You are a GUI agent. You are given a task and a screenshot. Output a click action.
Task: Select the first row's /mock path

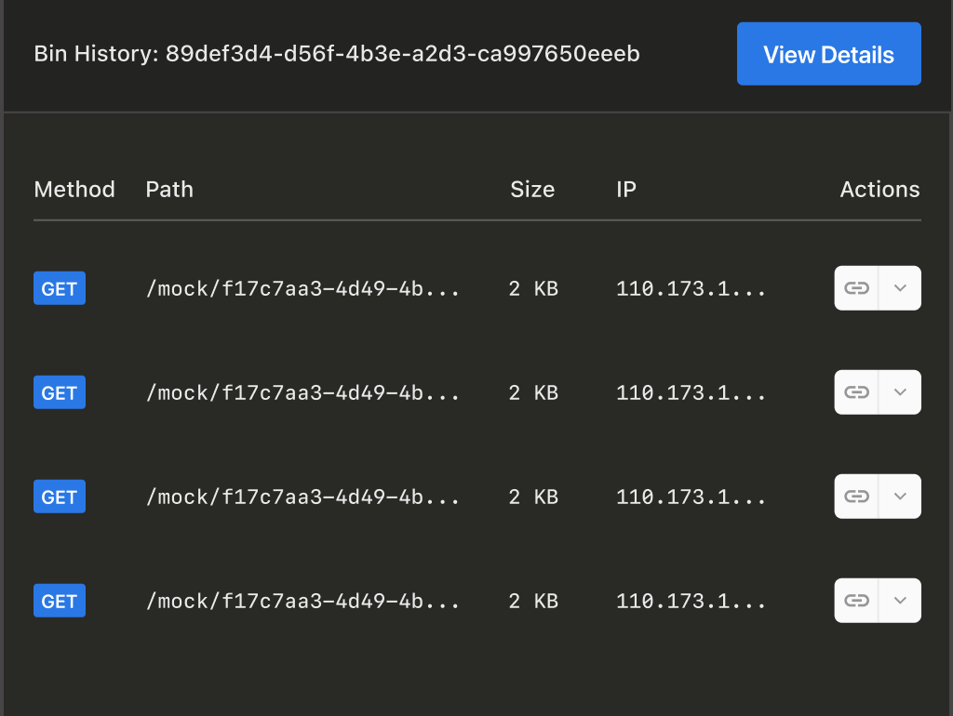(302, 289)
